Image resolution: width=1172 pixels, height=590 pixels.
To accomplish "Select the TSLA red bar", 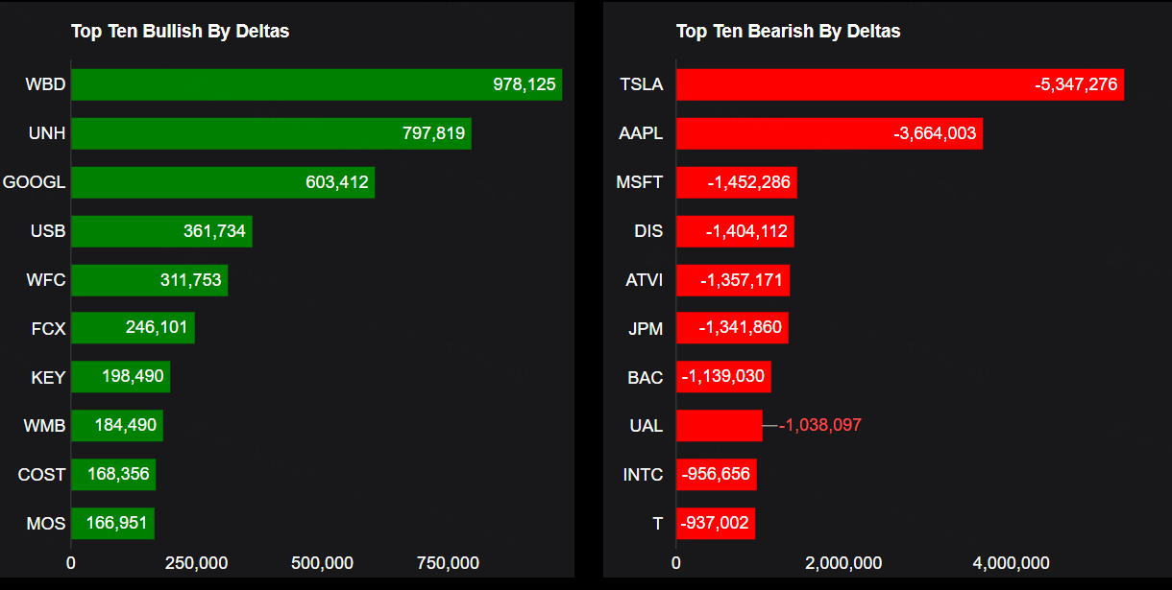I will [899, 84].
